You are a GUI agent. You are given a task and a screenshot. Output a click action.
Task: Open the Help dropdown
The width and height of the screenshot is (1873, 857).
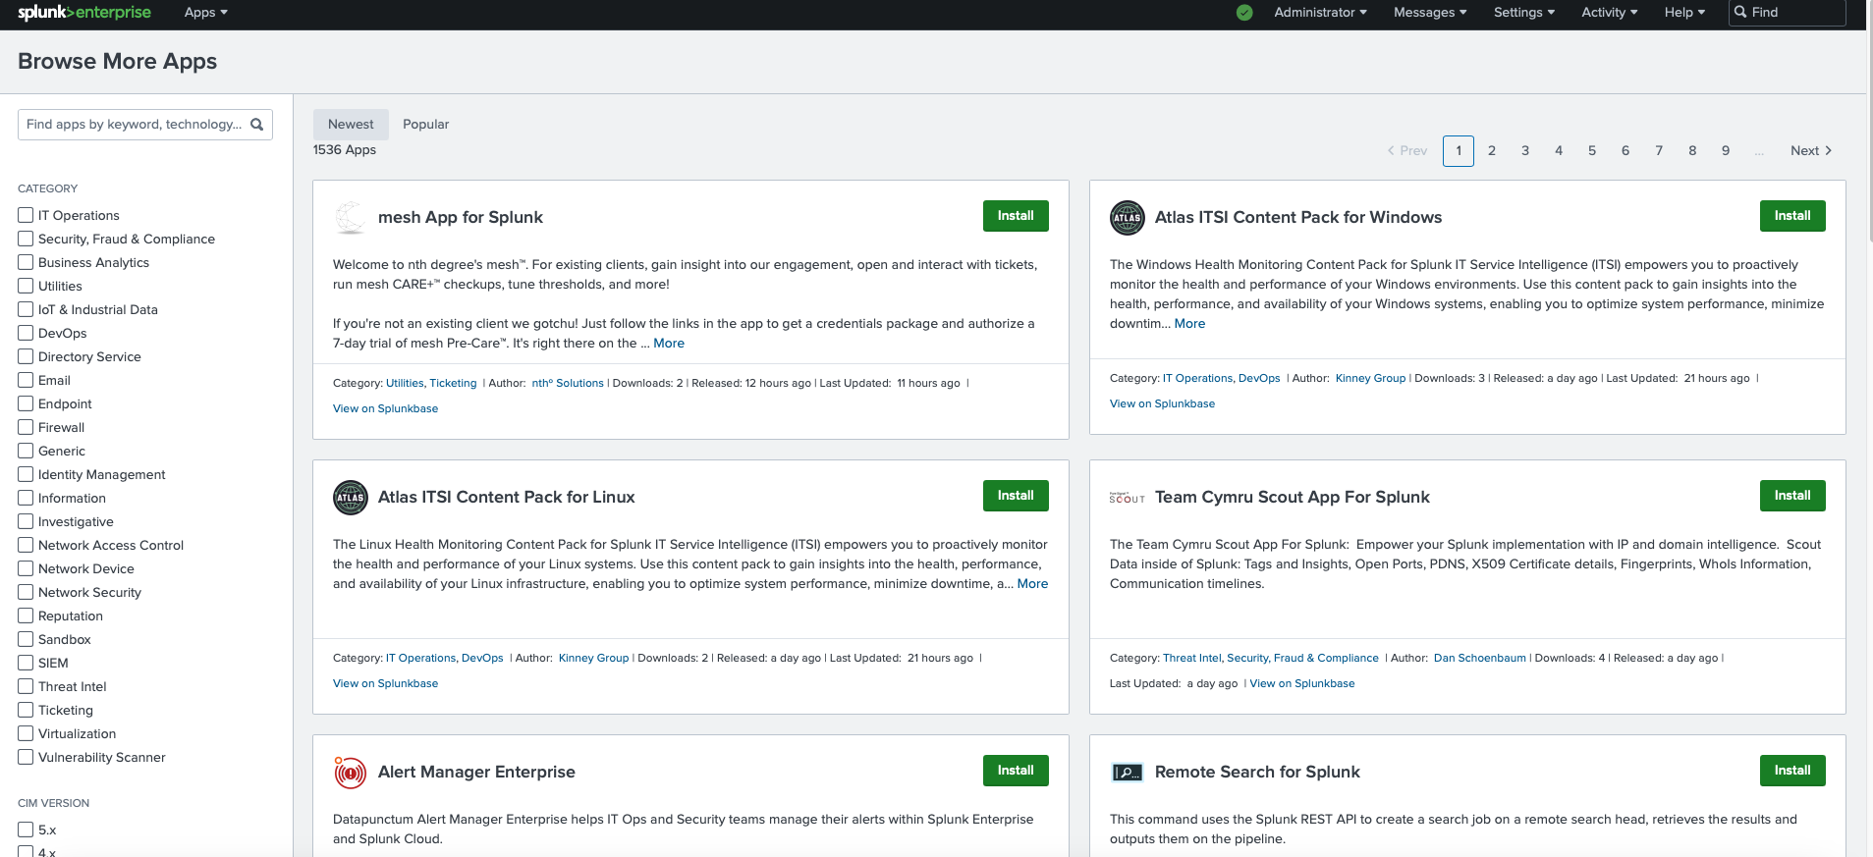tap(1684, 13)
